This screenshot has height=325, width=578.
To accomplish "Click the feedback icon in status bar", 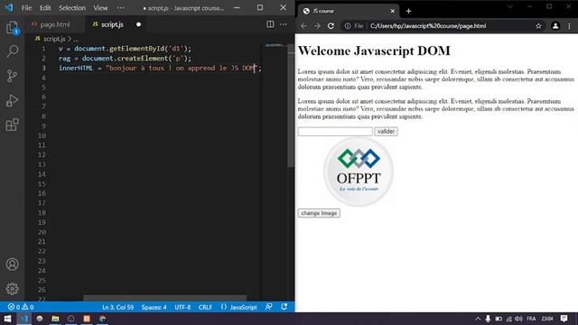I will point(269,307).
